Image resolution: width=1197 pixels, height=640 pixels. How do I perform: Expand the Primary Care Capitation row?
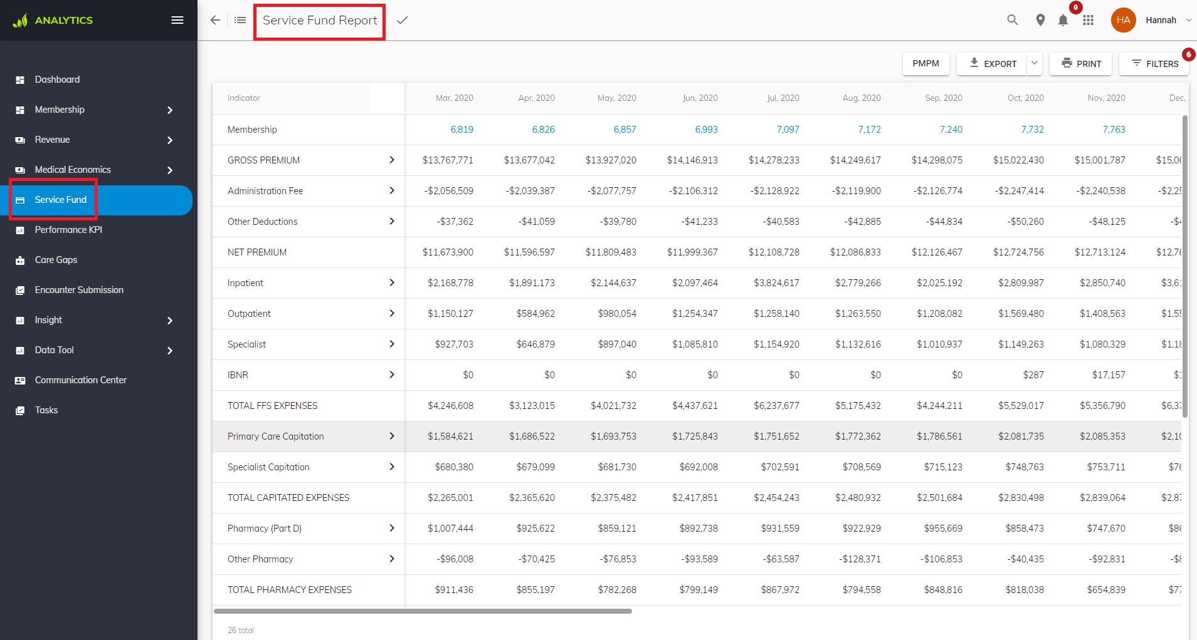(x=392, y=436)
